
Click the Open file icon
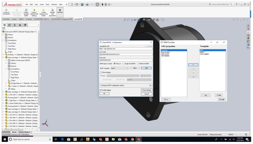coord(77,4)
